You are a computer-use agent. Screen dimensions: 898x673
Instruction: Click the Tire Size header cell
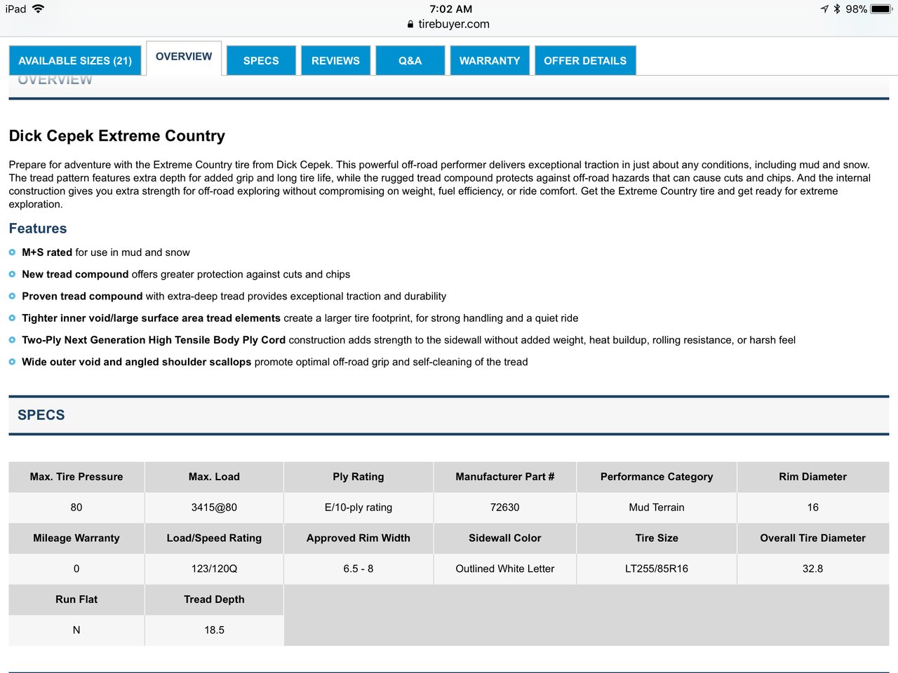657,538
